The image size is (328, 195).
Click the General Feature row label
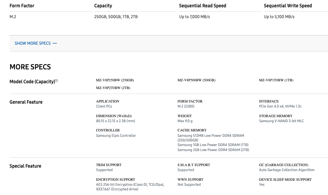click(x=26, y=102)
